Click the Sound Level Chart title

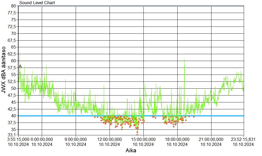tap(37, 3)
